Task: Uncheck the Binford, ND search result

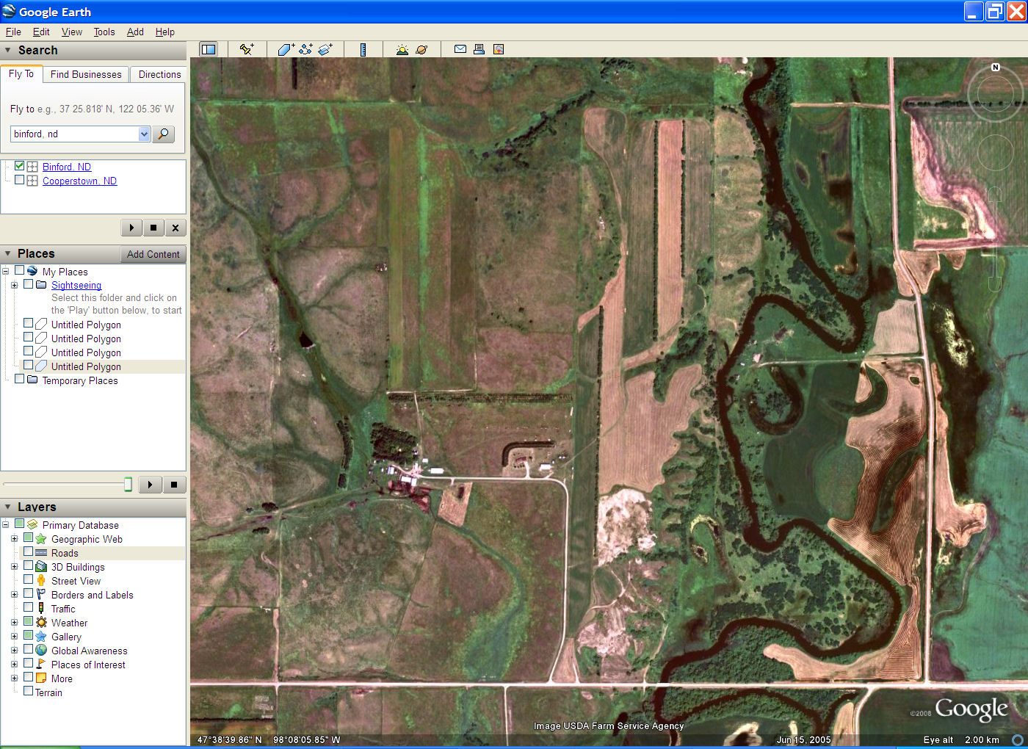Action: point(20,166)
